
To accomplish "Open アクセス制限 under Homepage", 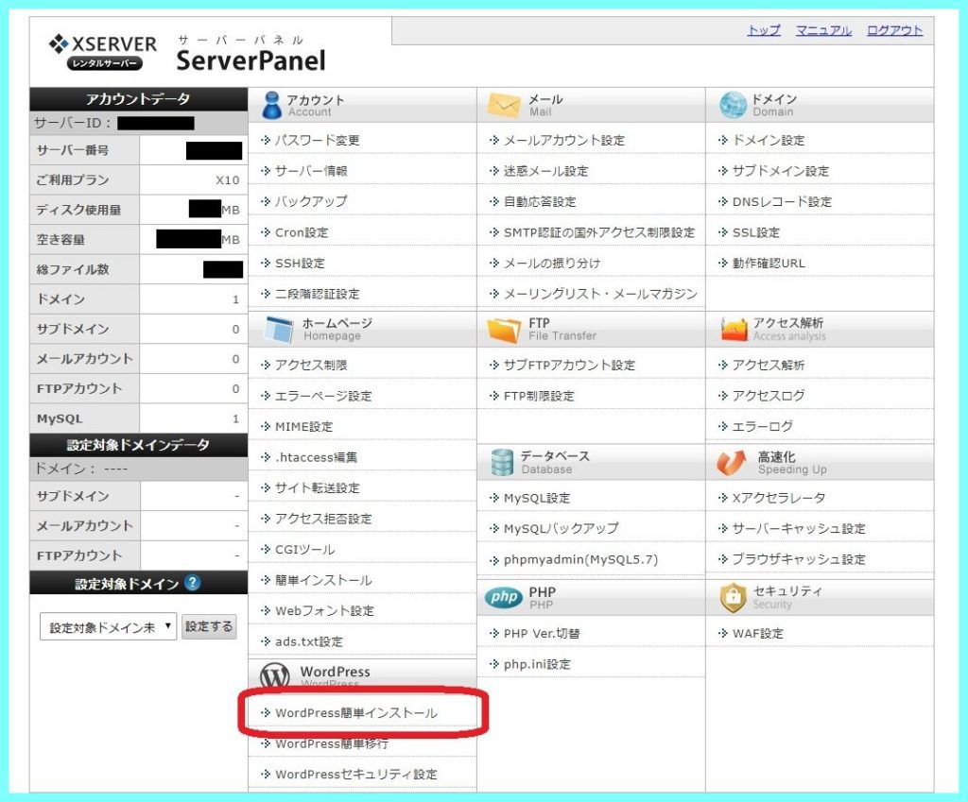I will [311, 366].
